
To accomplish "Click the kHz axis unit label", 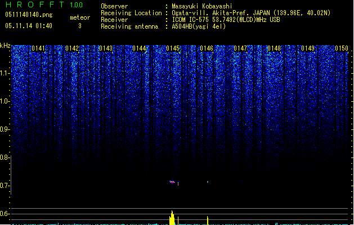I will click(5, 46).
